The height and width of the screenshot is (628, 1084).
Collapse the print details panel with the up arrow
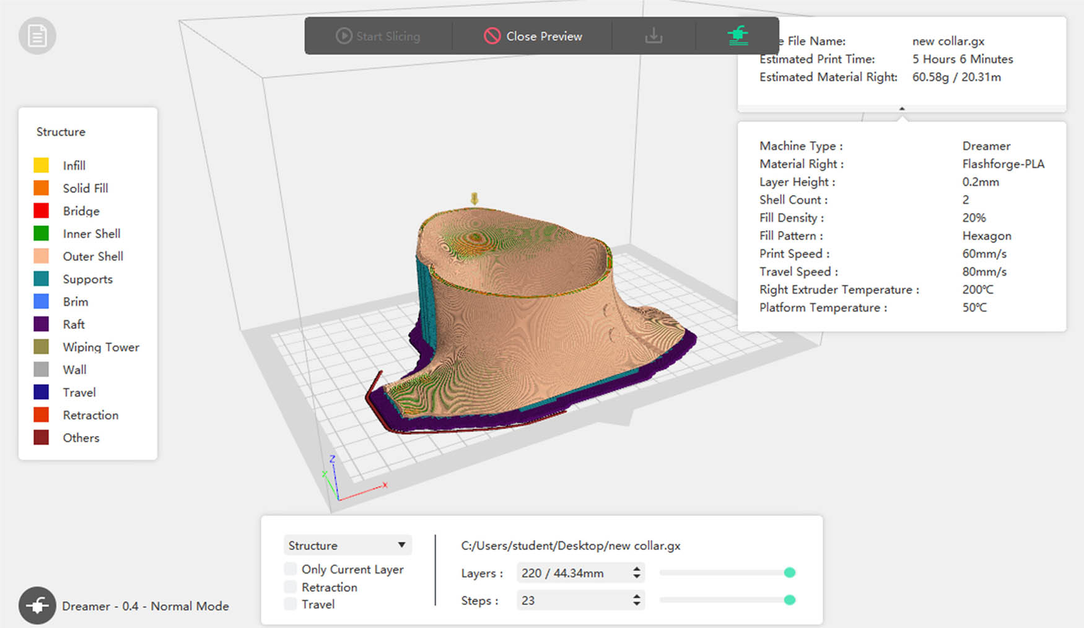click(902, 108)
